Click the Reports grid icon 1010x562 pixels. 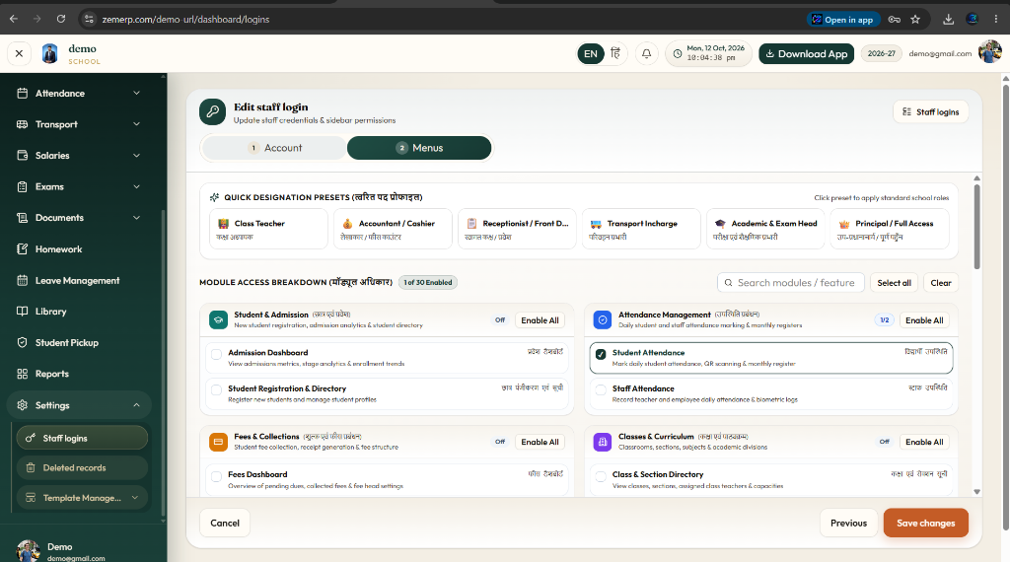23,374
